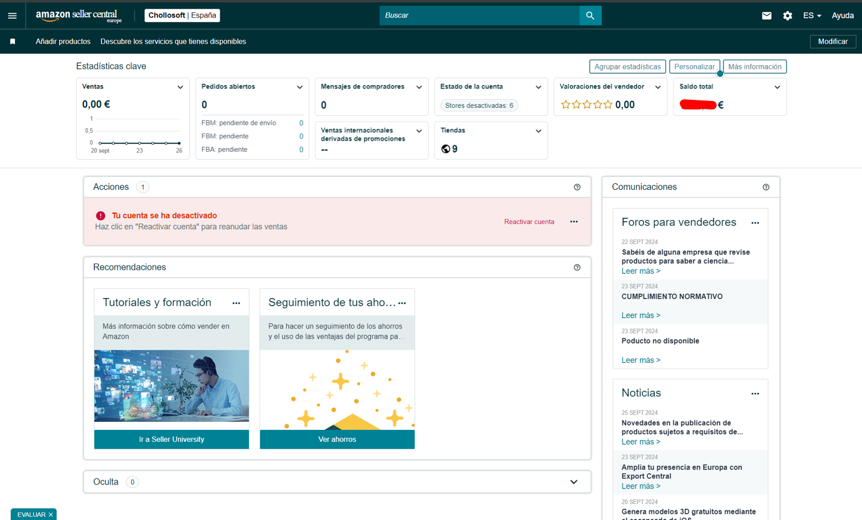
Task: Expand the Pedidos abiertos card
Action: (299, 87)
